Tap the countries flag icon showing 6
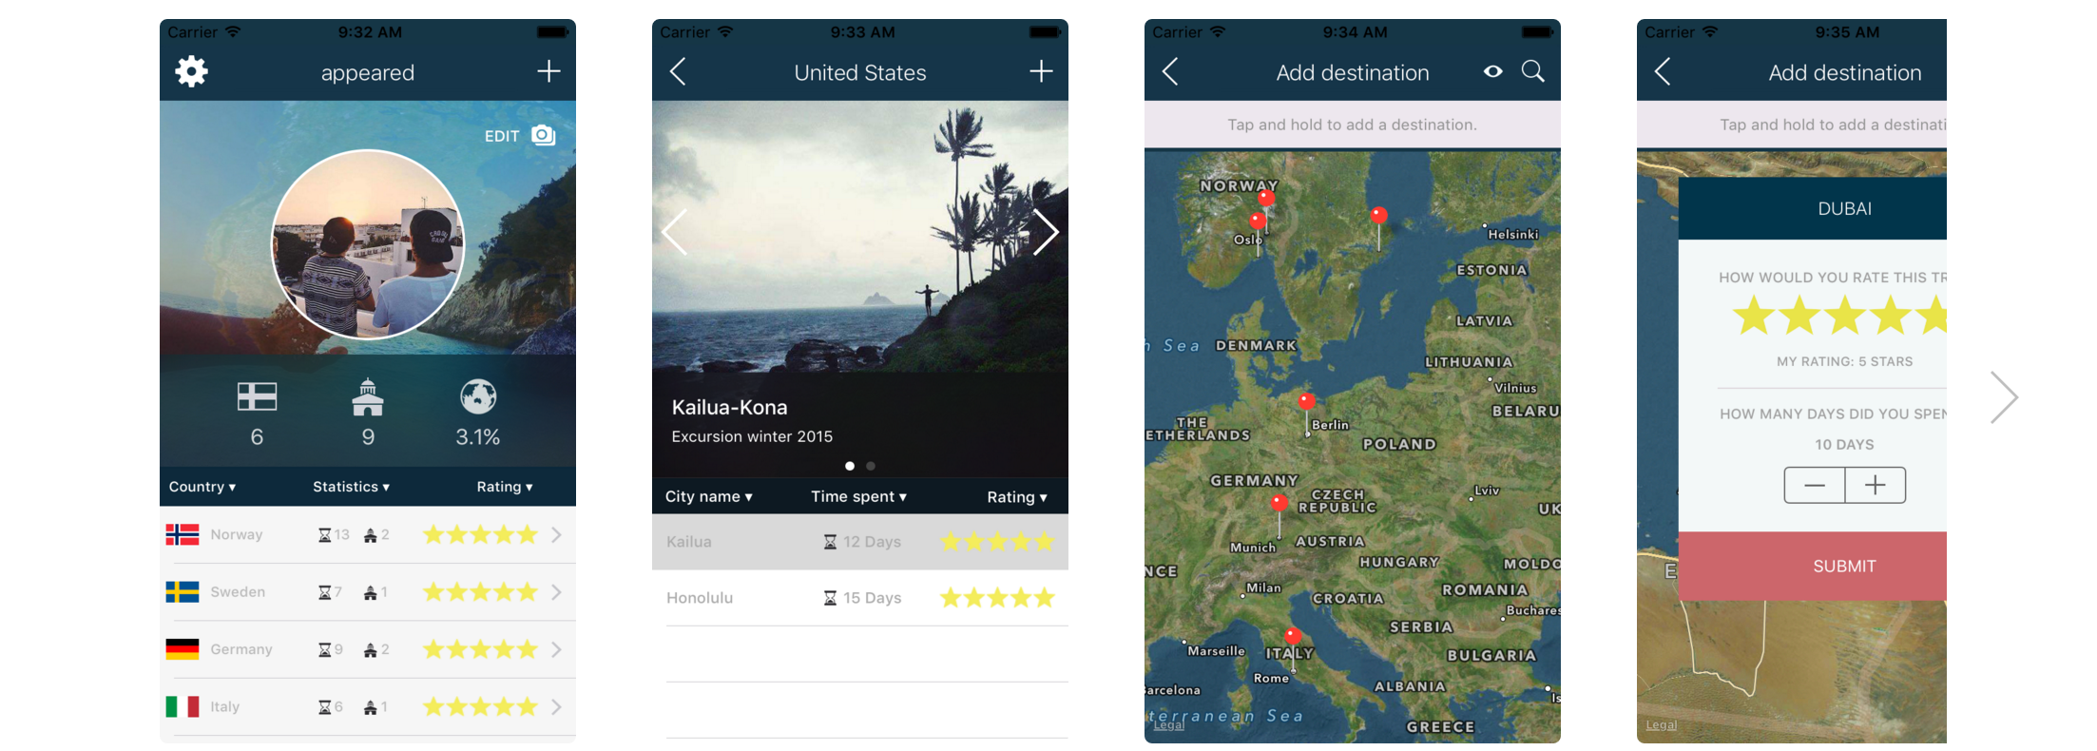2097x751 pixels. [x=257, y=396]
